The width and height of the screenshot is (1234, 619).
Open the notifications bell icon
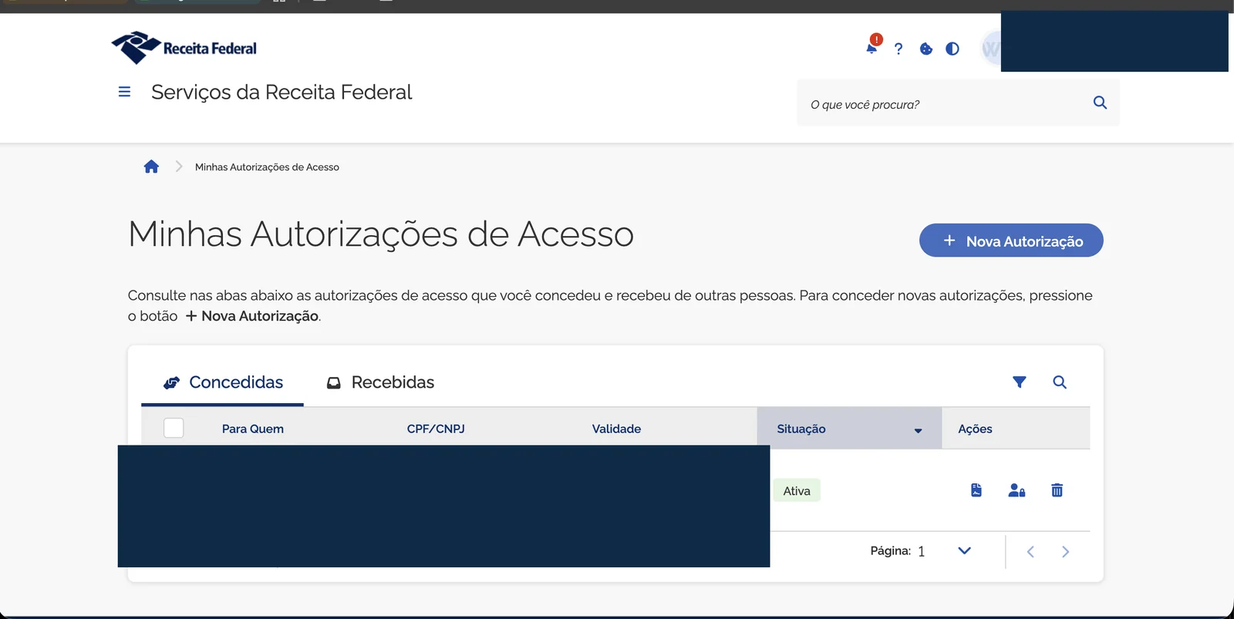click(x=872, y=48)
